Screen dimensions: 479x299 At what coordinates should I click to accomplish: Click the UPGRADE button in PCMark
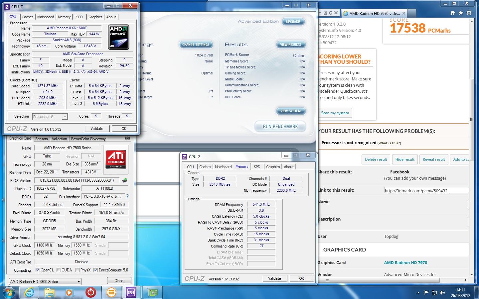(293, 22)
